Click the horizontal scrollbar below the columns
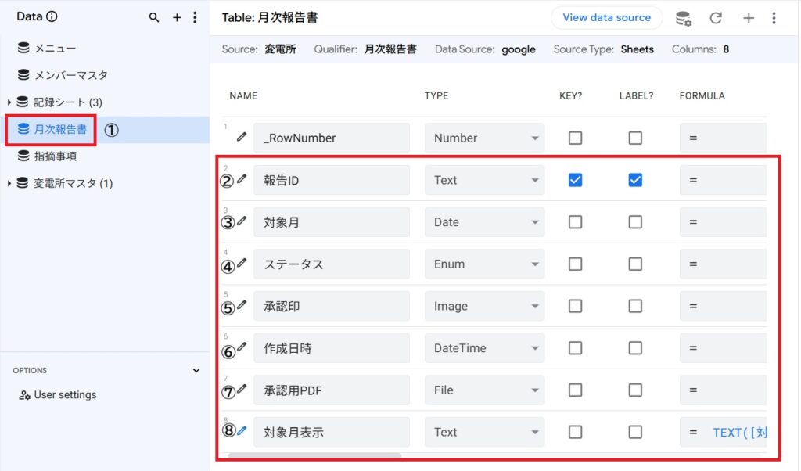Screen dimensions: 801x471 tap(314, 455)
